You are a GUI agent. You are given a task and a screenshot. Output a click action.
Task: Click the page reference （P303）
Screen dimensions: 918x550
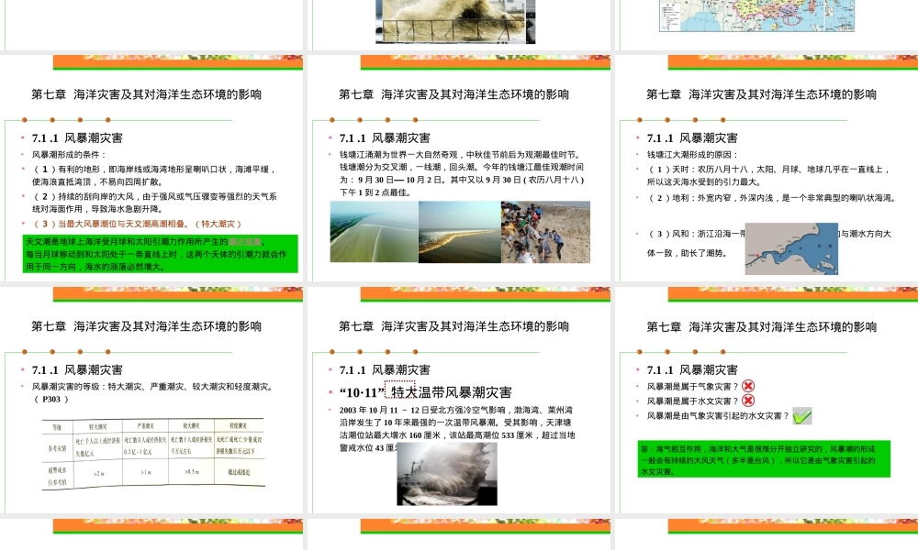pos(50,399)
